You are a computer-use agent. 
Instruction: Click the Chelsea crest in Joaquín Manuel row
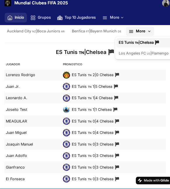(66, 144)
